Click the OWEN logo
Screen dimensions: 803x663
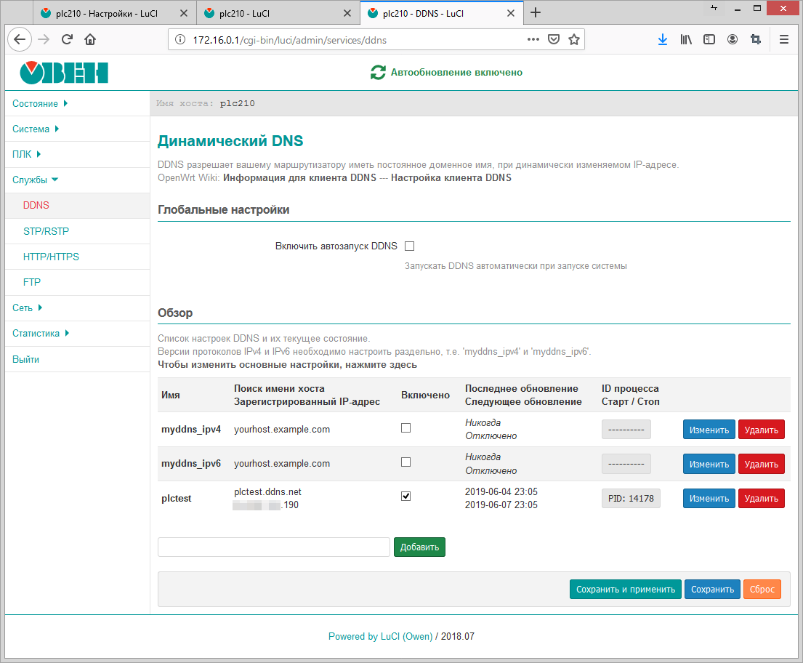(x=64, y=72)
